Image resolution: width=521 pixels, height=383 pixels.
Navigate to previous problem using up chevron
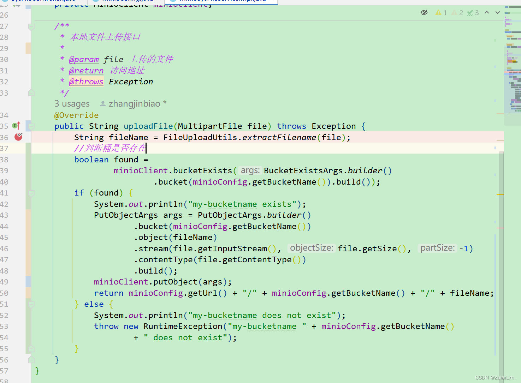[487, 12]
